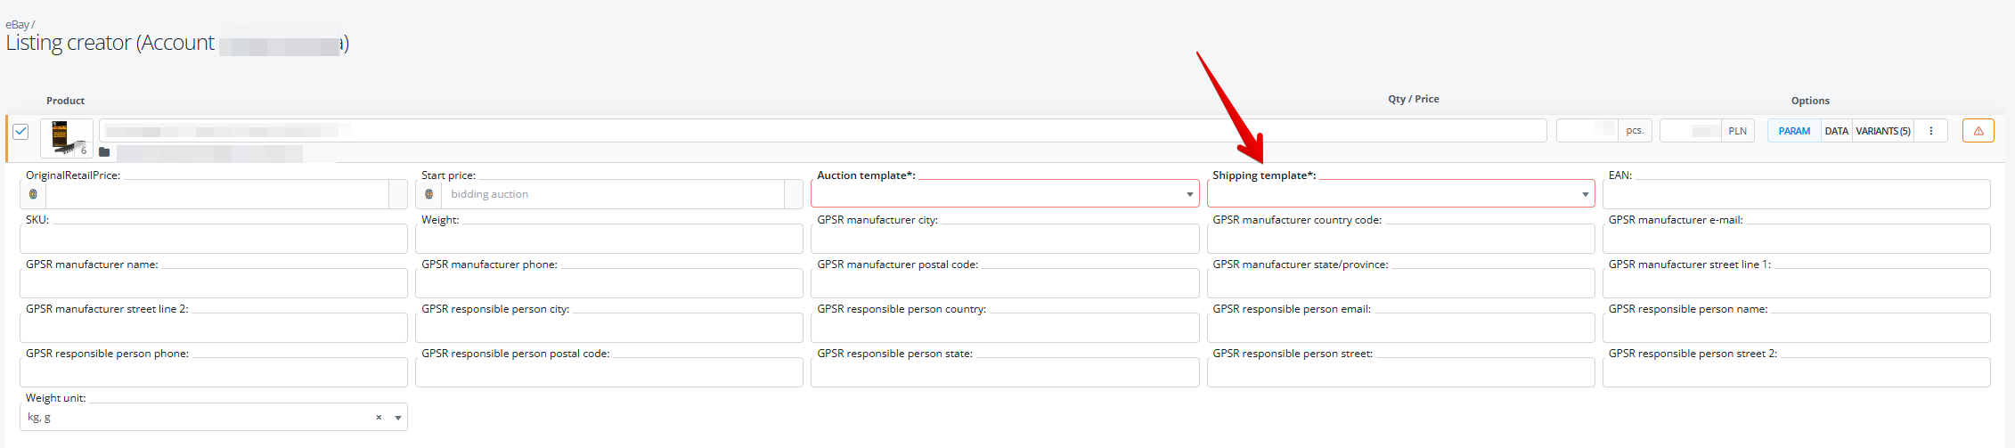Uncheck the product row checkbox
Image resolution: width=2015 pixels, height=448 pixels.
21,131
